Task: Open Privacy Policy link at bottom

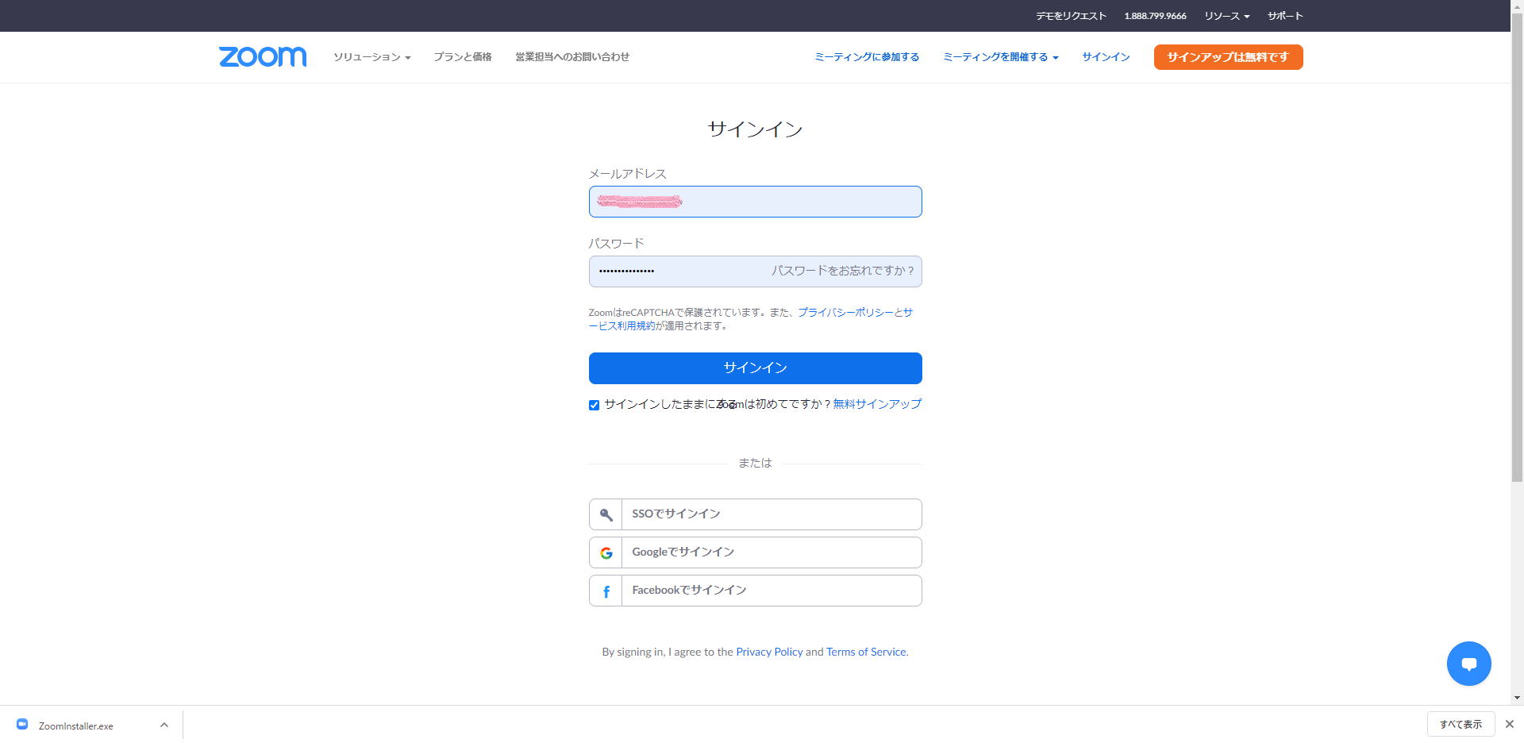Action: point(769,652)
